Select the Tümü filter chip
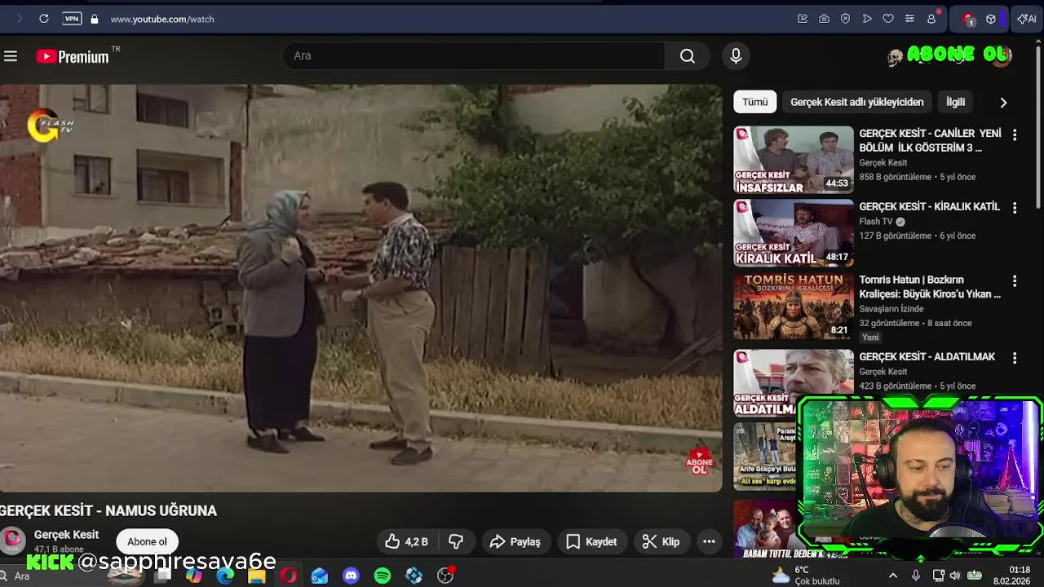1044x587 pixels. 754,102
